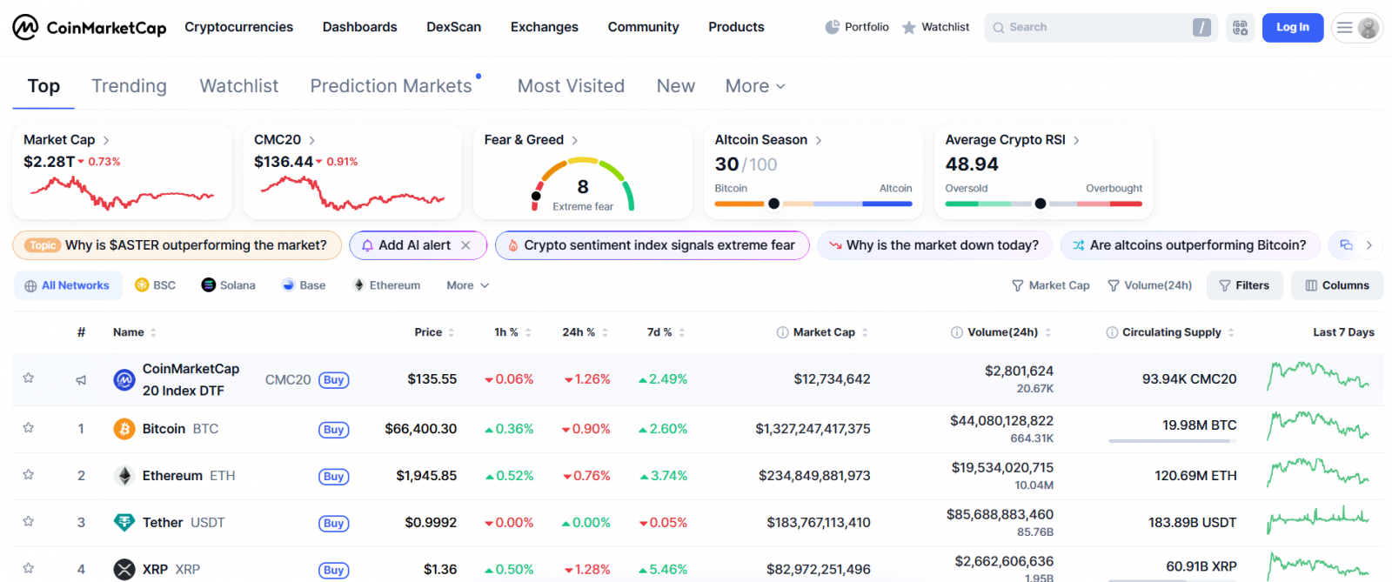Open the hamburger profile menu

pos(1355,28)
